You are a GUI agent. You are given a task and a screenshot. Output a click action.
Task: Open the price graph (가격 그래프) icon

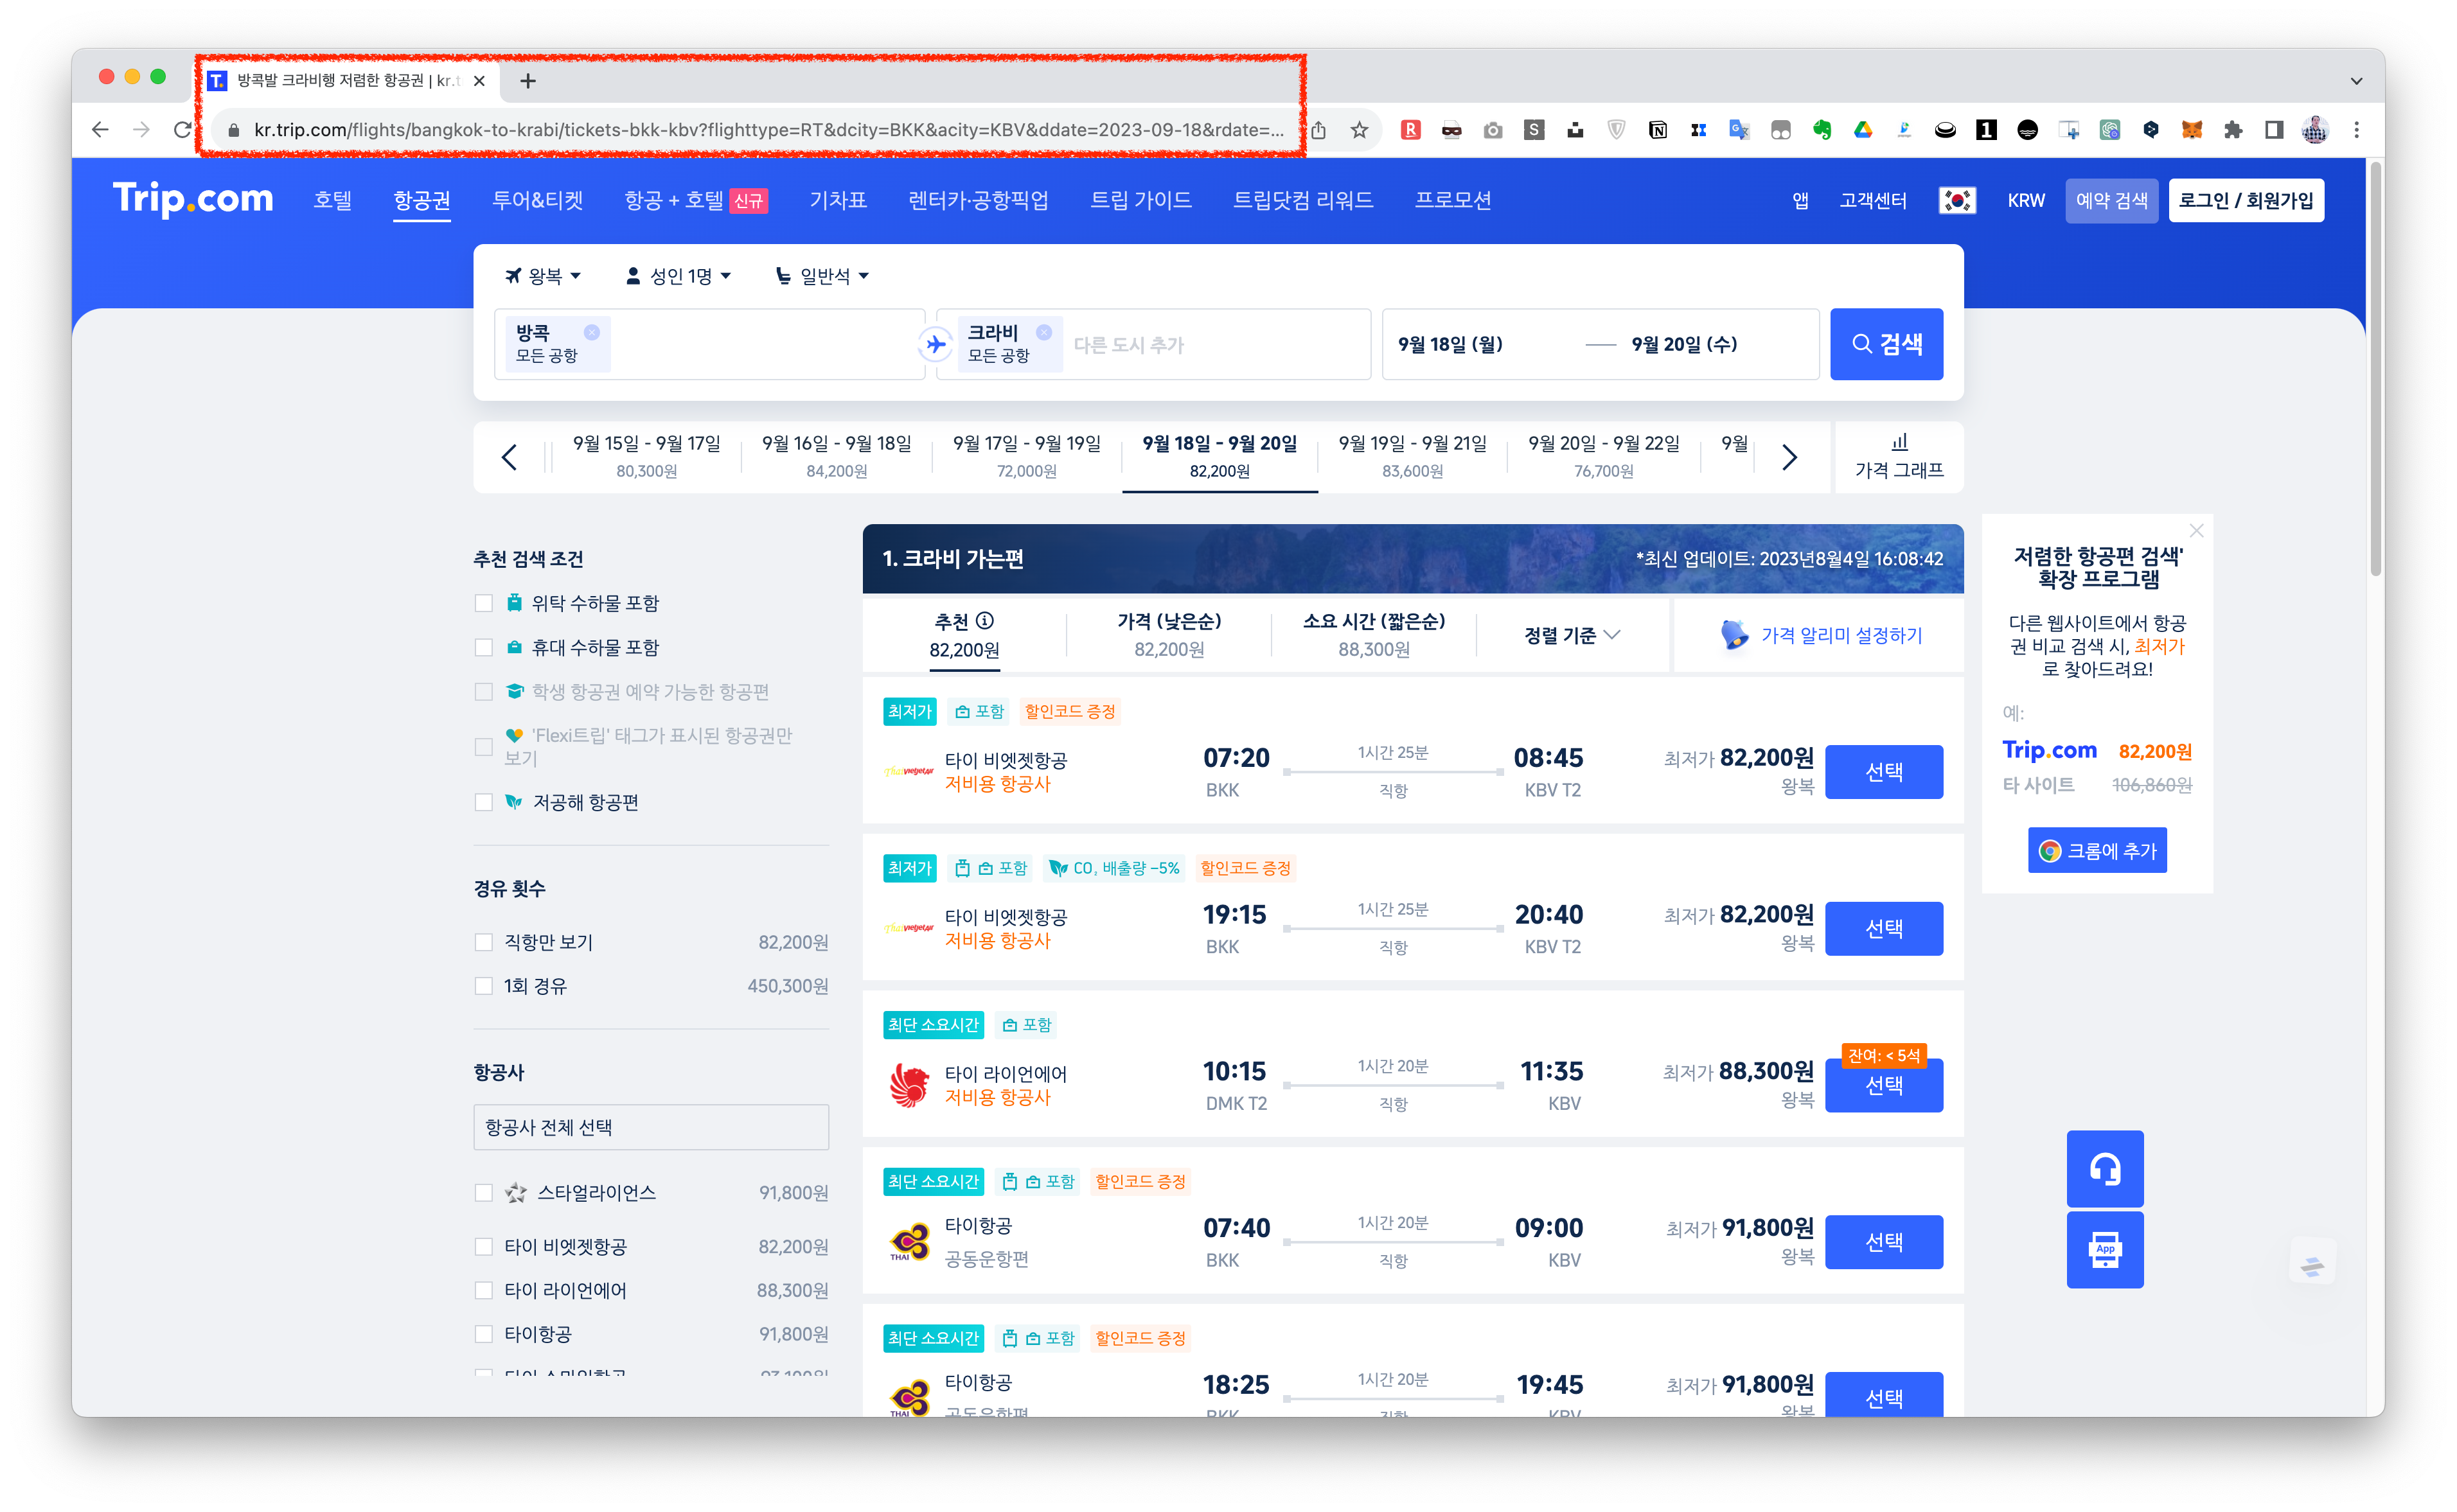point(1899,442)
